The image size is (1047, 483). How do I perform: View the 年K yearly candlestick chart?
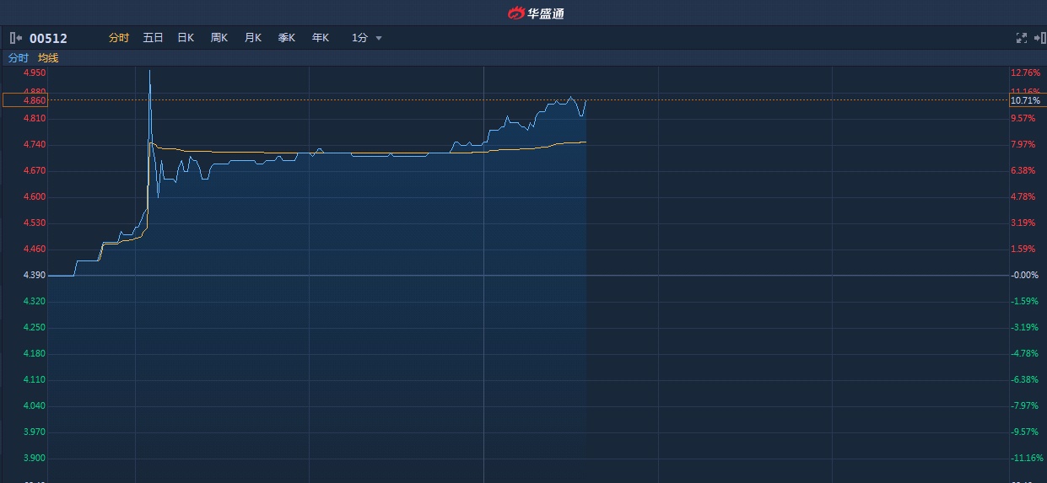321,38
